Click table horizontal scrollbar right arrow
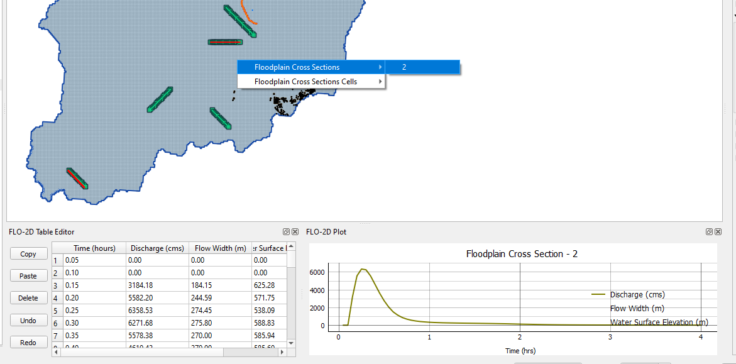This screenshot has width=736, height=364. [x=282, y=353]
